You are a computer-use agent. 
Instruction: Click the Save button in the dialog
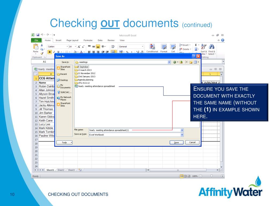(177, 142)
